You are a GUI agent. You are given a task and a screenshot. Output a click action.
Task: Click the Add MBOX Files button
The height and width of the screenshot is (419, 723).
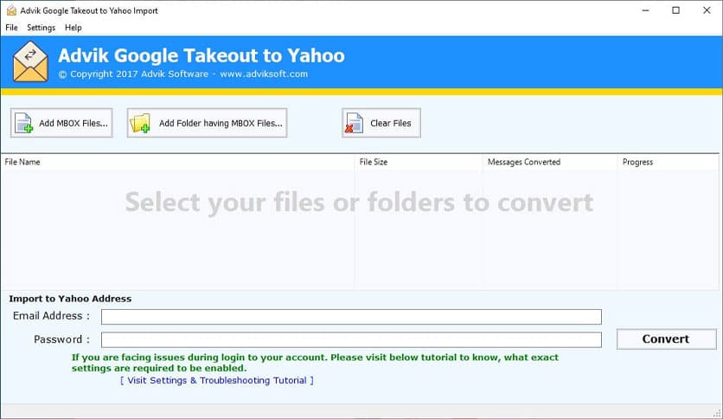point(61,123)
